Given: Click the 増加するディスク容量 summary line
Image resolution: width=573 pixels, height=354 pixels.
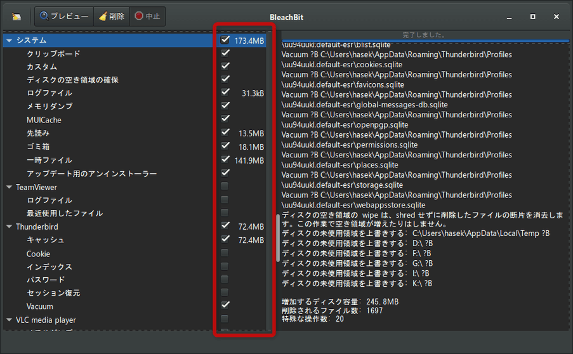Looking at the screenshot, I should [340, 302].
